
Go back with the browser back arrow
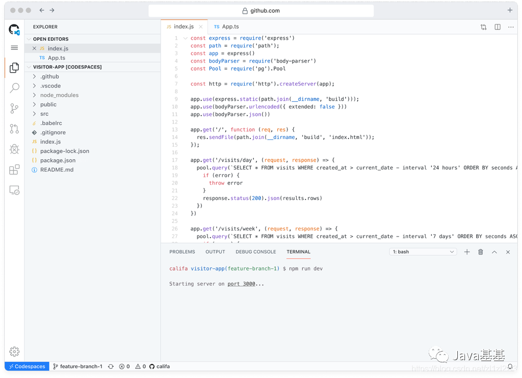42,10
